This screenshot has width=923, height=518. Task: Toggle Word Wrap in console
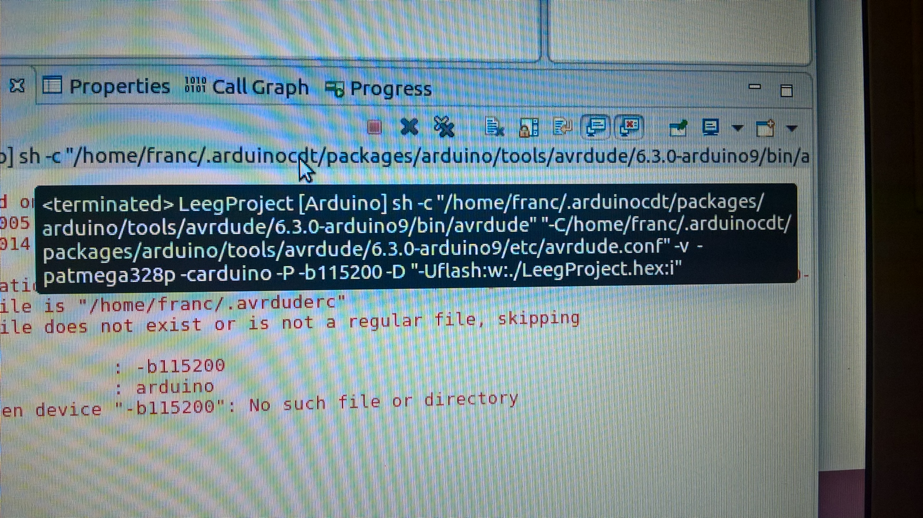(x=562, y=127)
